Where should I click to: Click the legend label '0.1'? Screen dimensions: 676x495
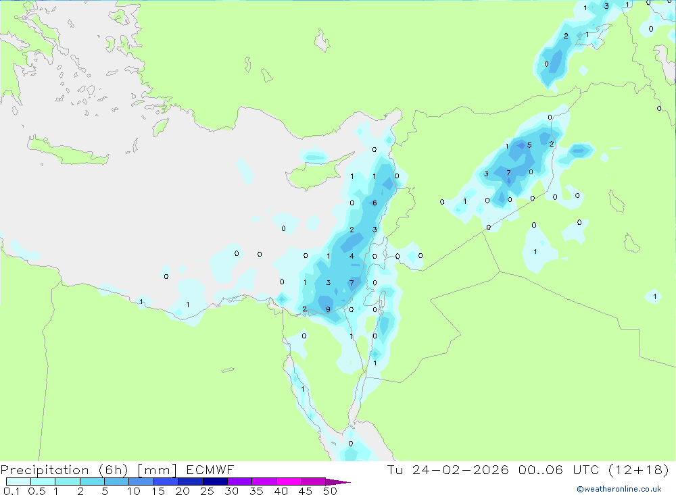tap(11, 491)
